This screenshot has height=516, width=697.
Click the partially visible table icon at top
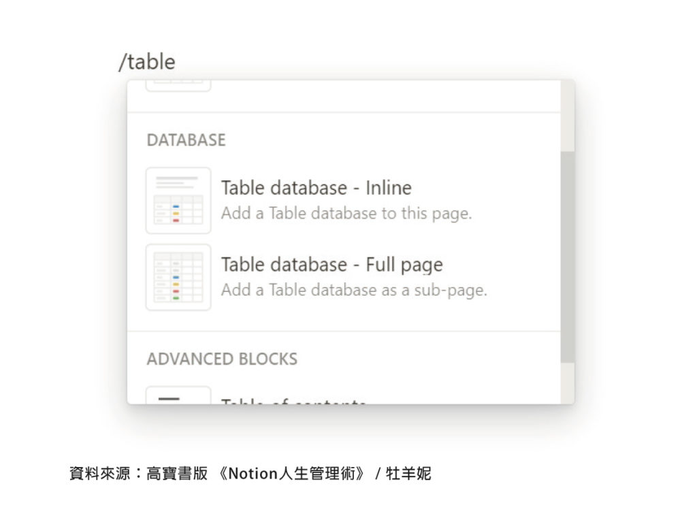click(x=178, y=86)
